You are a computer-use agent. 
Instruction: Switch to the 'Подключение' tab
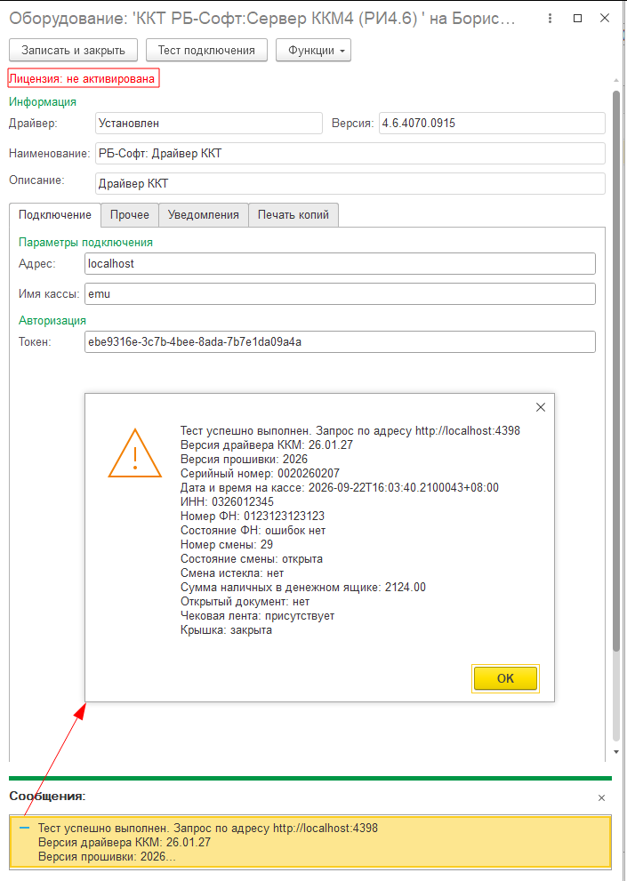tap(55, 214)
